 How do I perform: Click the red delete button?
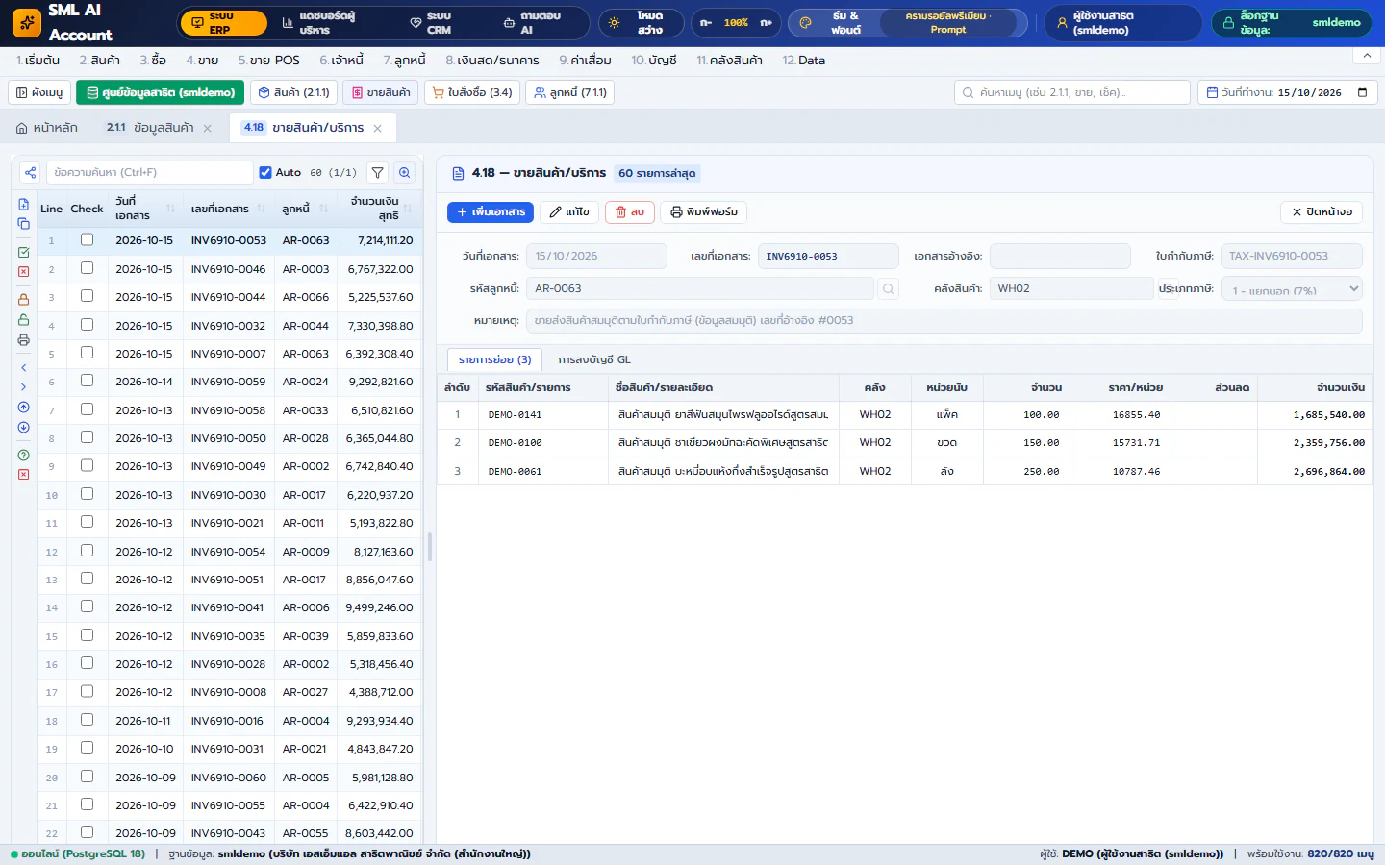(630, 211)
